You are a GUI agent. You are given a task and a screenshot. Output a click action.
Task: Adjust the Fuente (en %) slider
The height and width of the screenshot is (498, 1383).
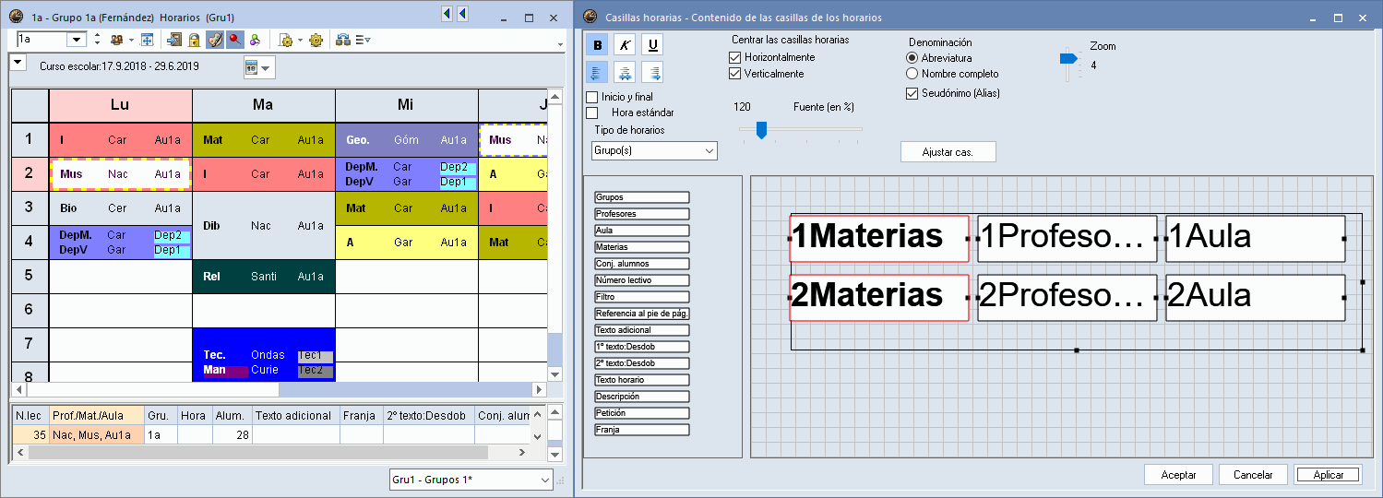coord(762,130)
